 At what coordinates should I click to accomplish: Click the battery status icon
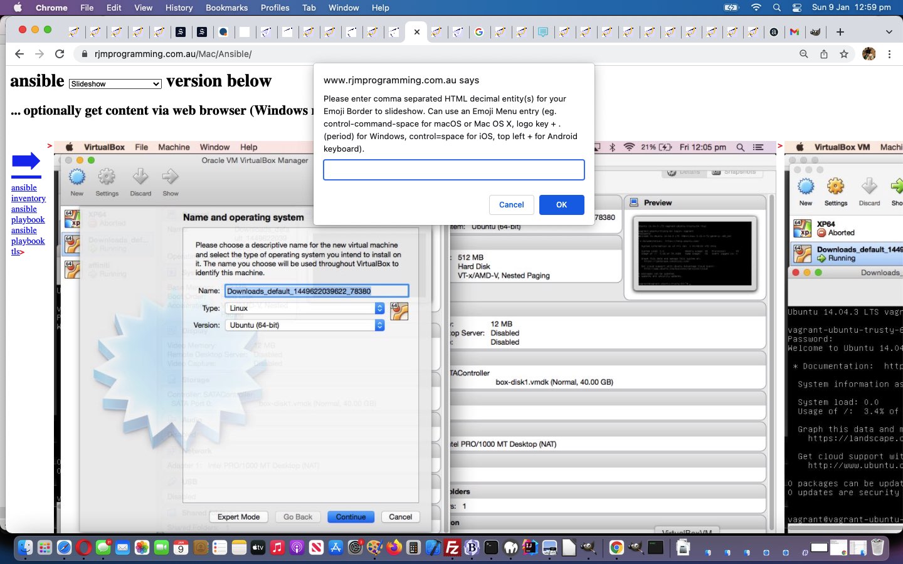pos(731,8)
